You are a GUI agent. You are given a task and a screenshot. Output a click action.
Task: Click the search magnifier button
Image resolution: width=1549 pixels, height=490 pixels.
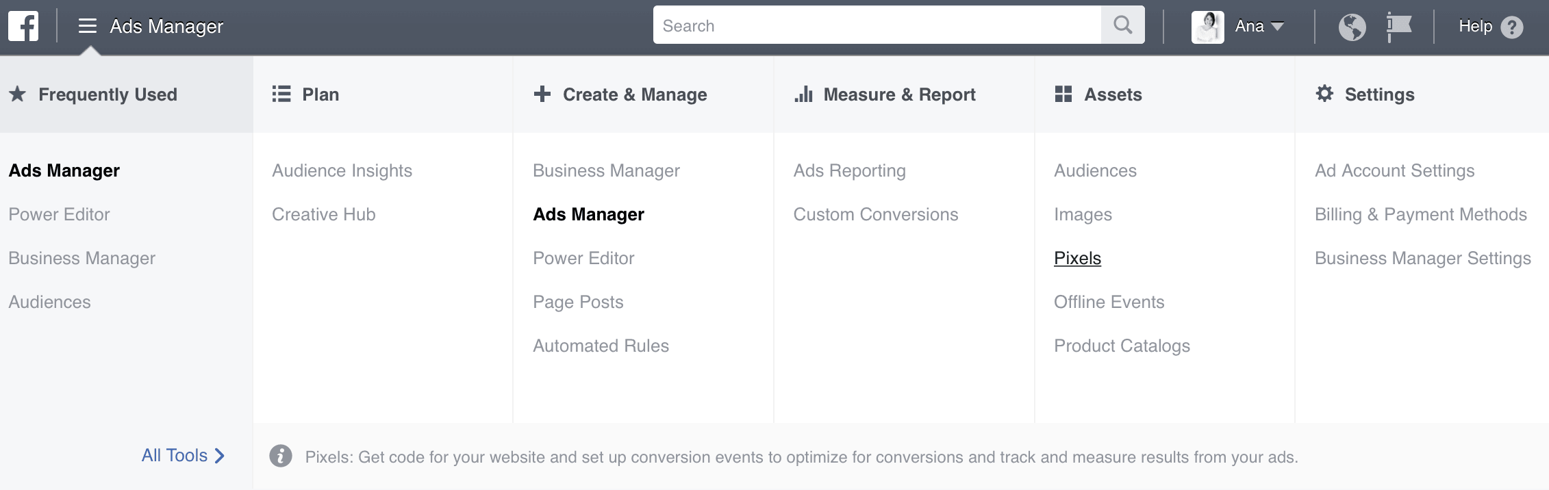click(x=1123, y=25)
